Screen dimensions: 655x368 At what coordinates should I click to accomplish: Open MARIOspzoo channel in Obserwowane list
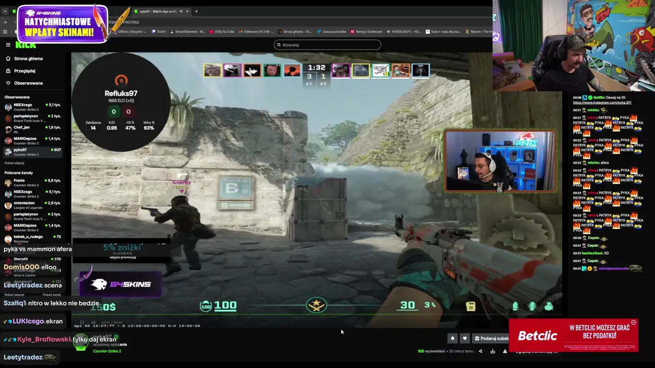(x=33, y=141)
